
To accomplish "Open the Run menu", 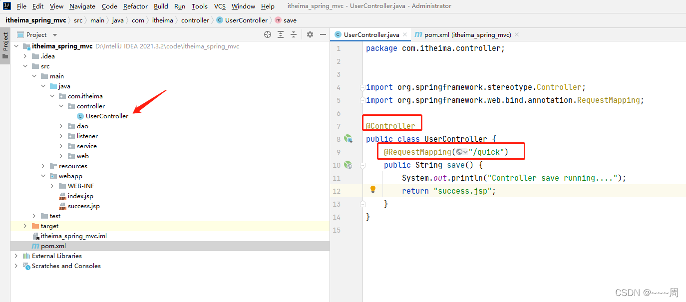I will [180, 6].
